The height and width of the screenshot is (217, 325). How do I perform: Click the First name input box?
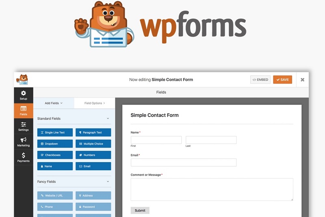tap(156, 140)
